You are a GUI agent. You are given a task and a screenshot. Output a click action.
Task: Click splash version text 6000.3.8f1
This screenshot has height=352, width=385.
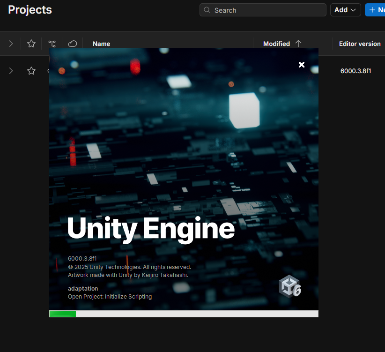click(82, 259)
